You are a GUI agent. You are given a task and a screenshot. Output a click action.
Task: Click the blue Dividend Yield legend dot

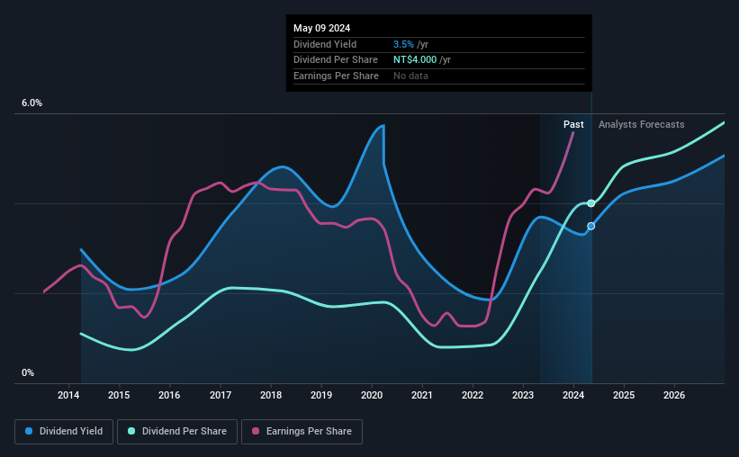click(x=29, y=431)
